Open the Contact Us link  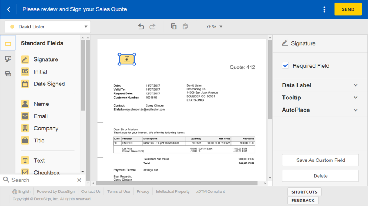point(91,192)
